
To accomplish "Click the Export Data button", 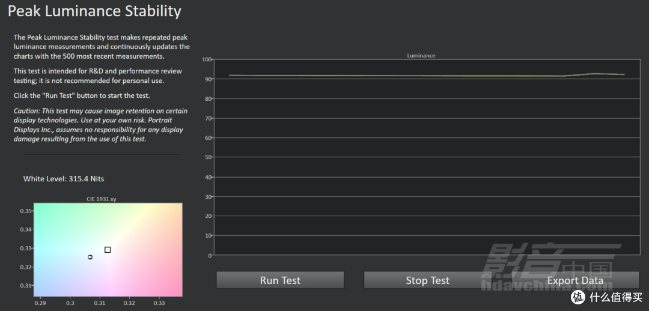I will click(x=575, y=280).
